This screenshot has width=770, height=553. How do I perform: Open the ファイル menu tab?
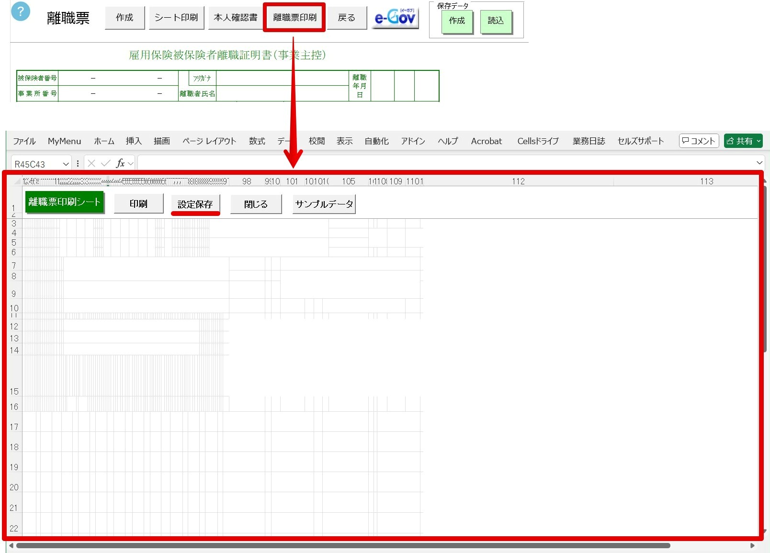[24, 141]
